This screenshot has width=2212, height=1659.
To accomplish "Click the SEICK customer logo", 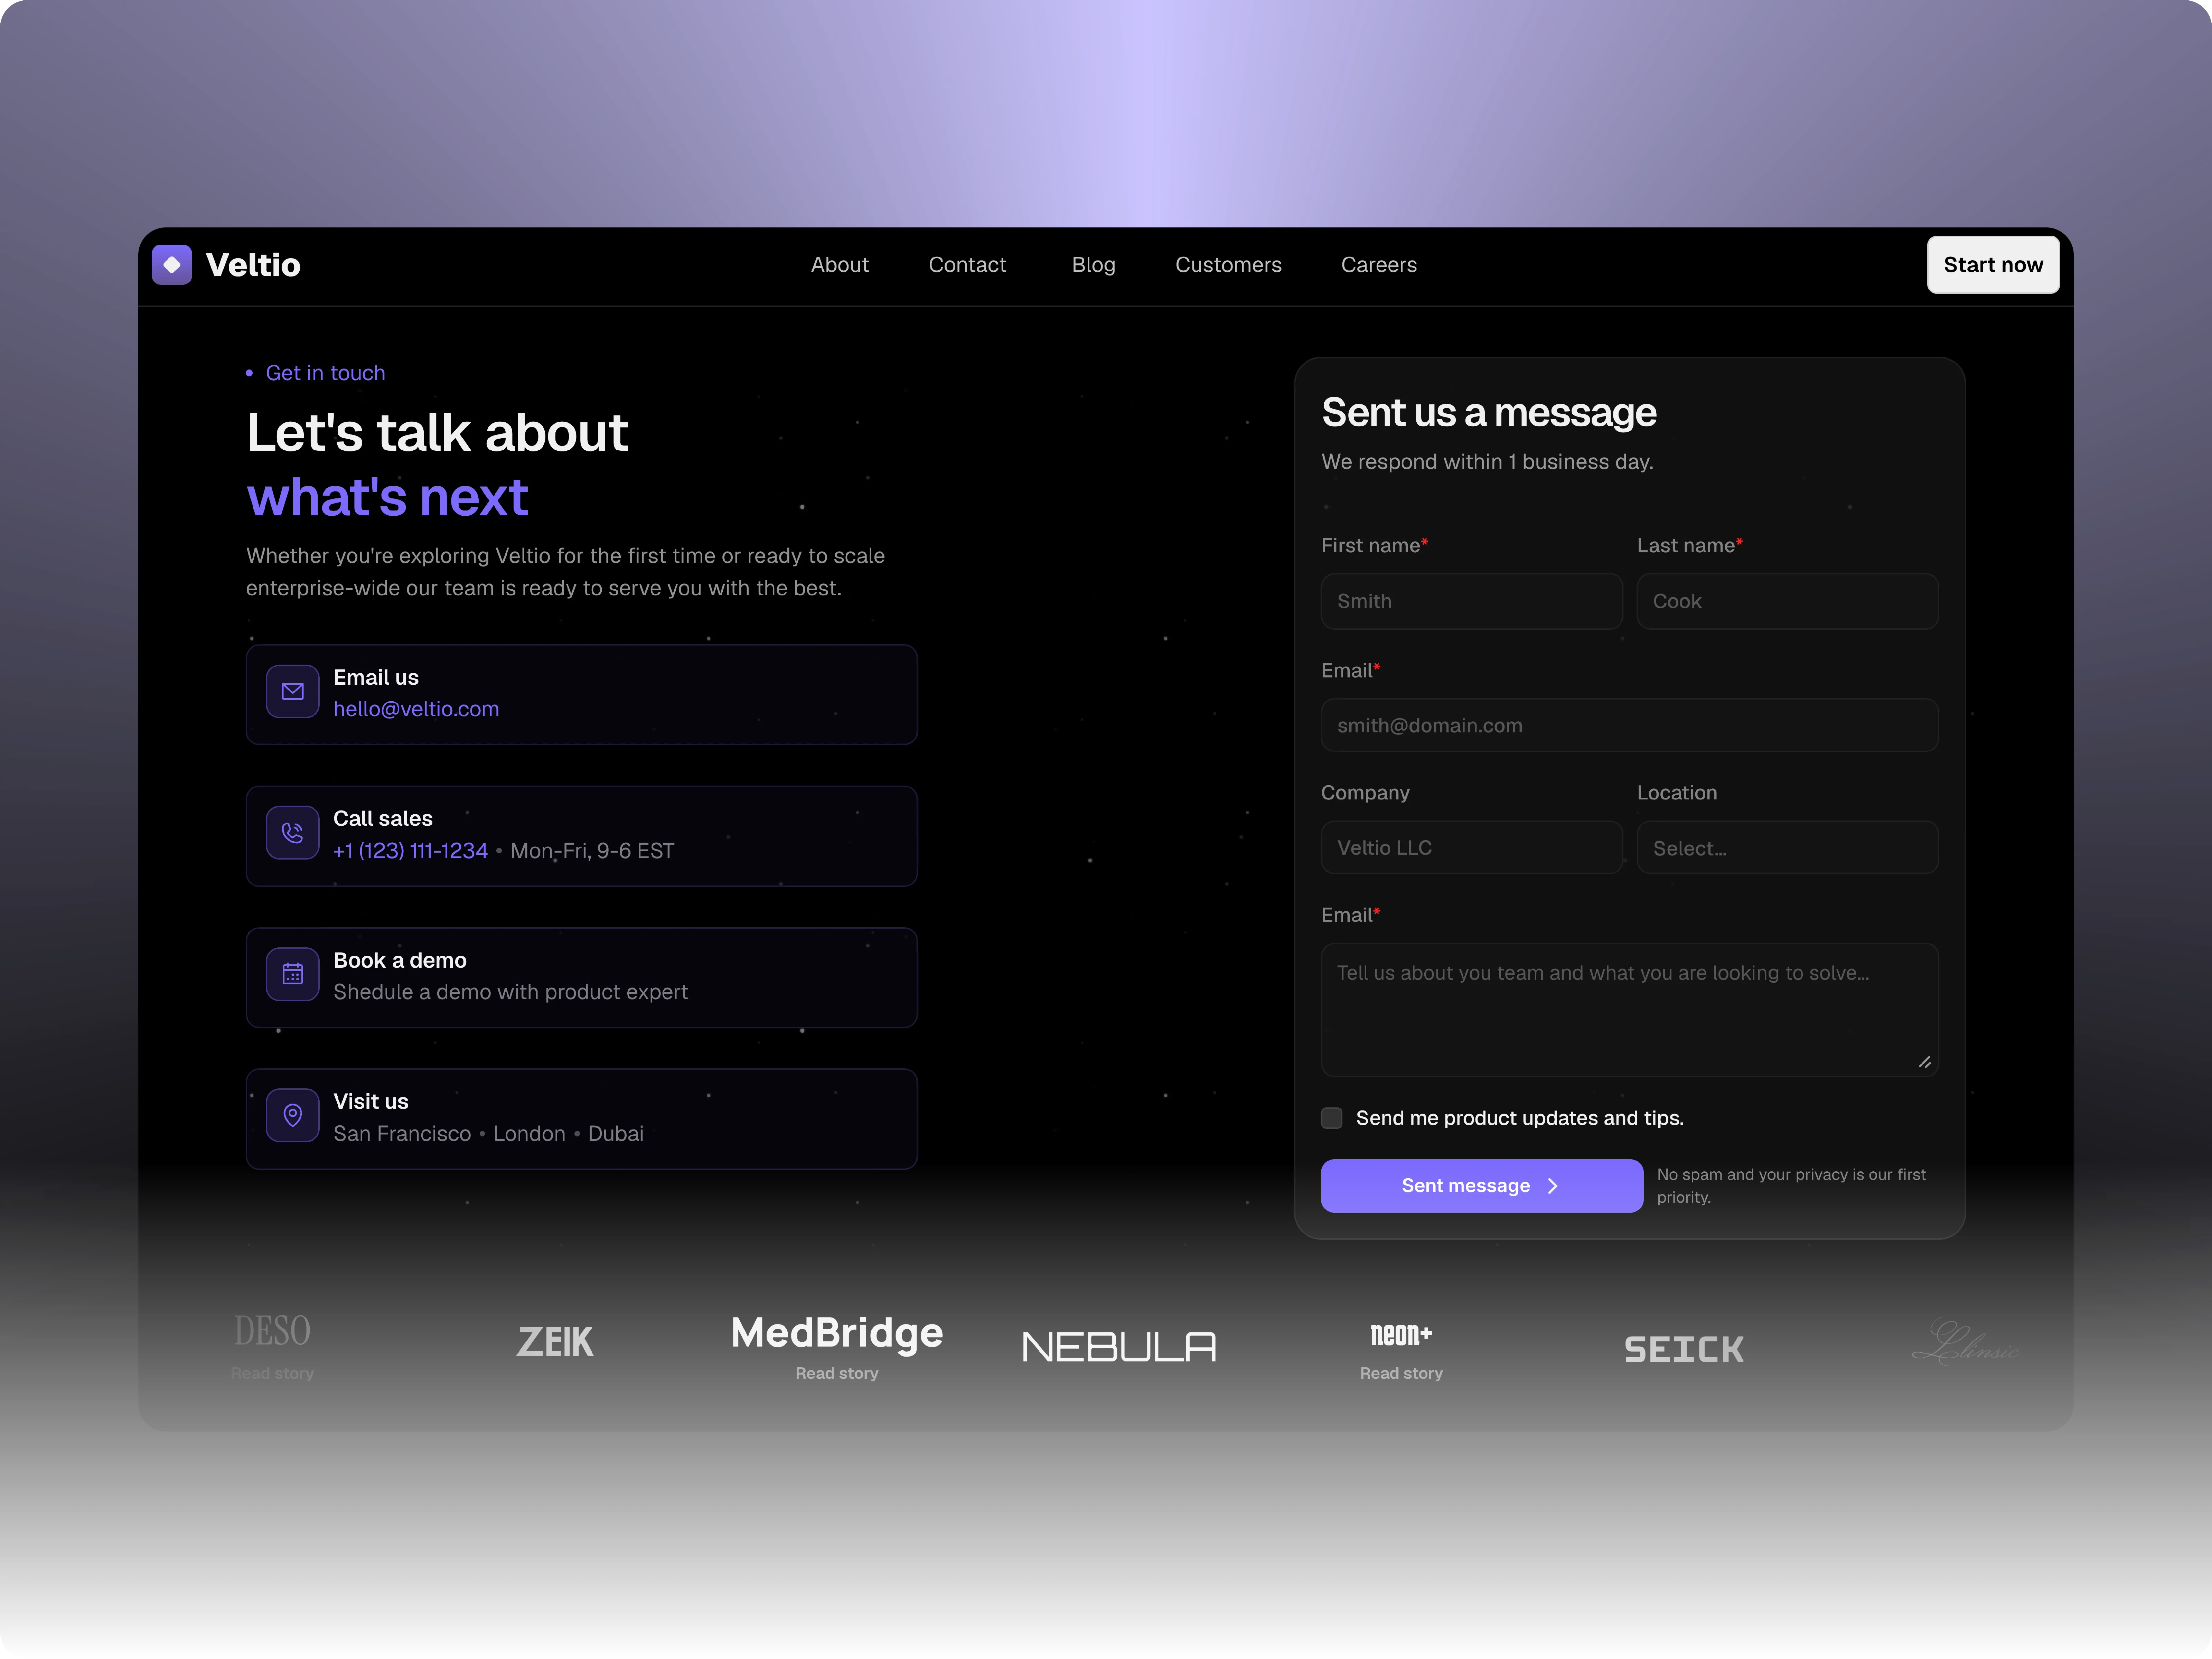I will coord(1684,1350).
